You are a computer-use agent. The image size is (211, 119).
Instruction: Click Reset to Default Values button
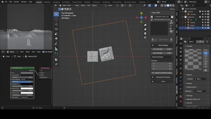coord(162,73)
